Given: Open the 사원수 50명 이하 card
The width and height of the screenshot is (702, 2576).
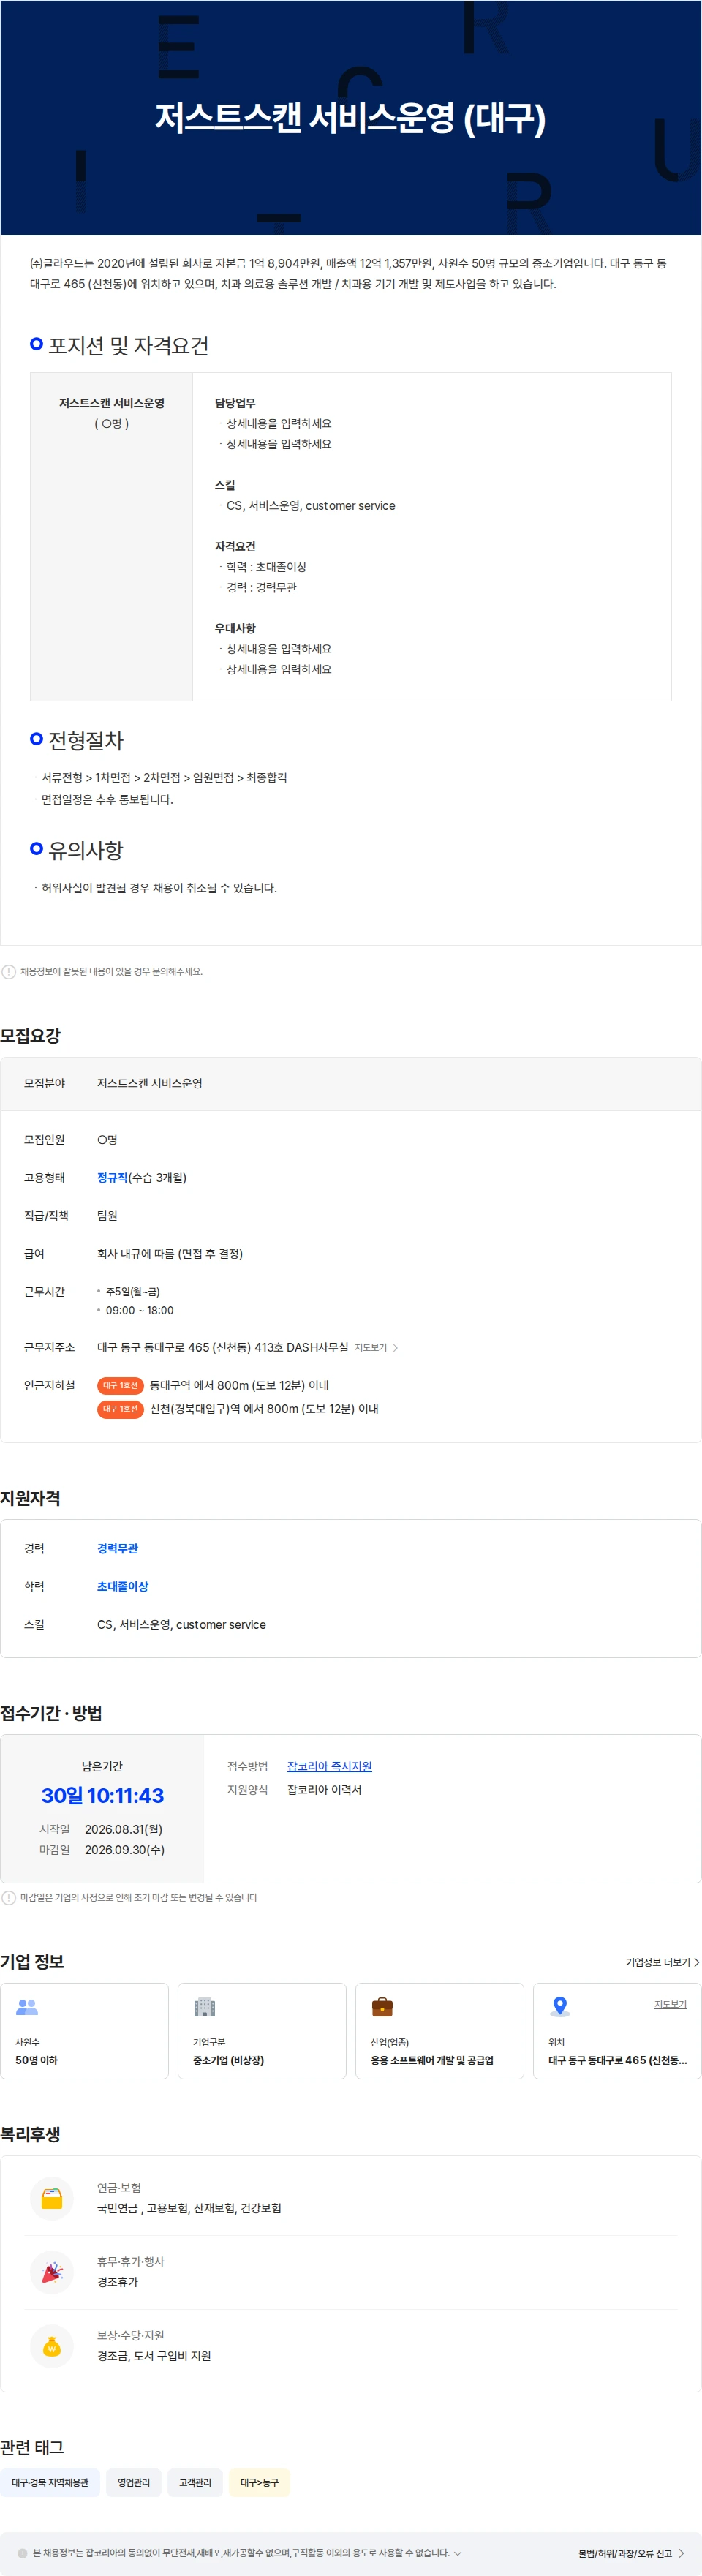Looking at the screenshot, I should [84, 2030].
